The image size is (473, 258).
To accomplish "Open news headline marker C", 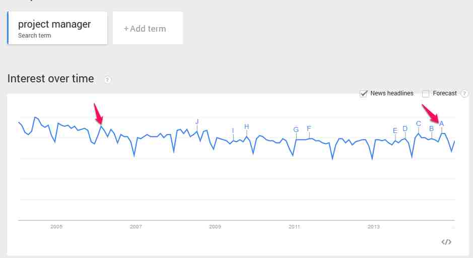I will pos(418,124).
